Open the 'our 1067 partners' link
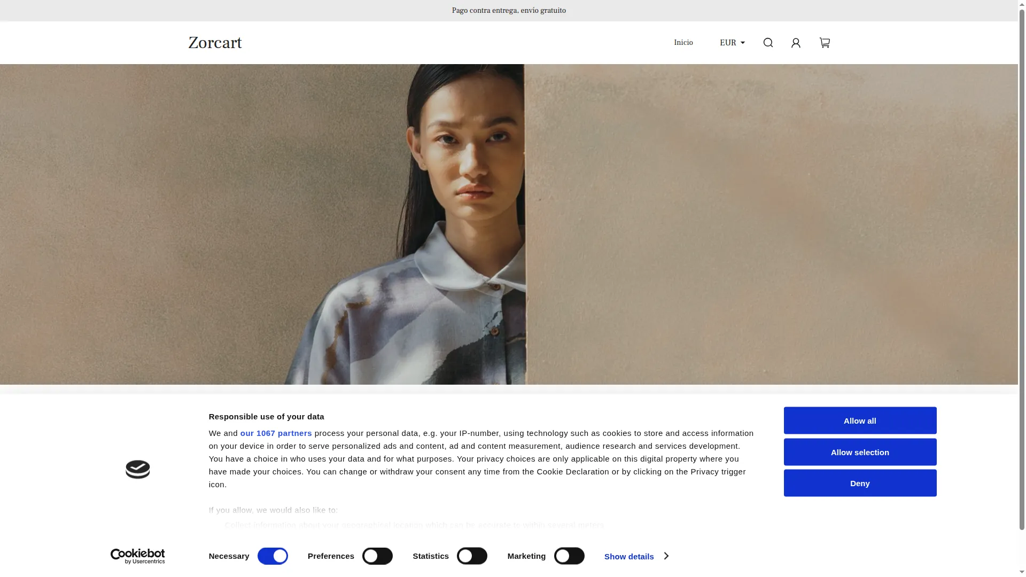The height and width of the screenshot is (577, 1026). (276, 433)
